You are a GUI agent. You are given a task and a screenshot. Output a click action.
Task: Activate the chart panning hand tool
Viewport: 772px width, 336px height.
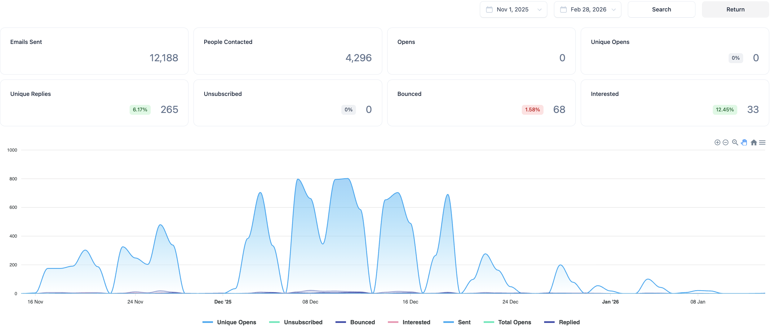coord(744,142)
